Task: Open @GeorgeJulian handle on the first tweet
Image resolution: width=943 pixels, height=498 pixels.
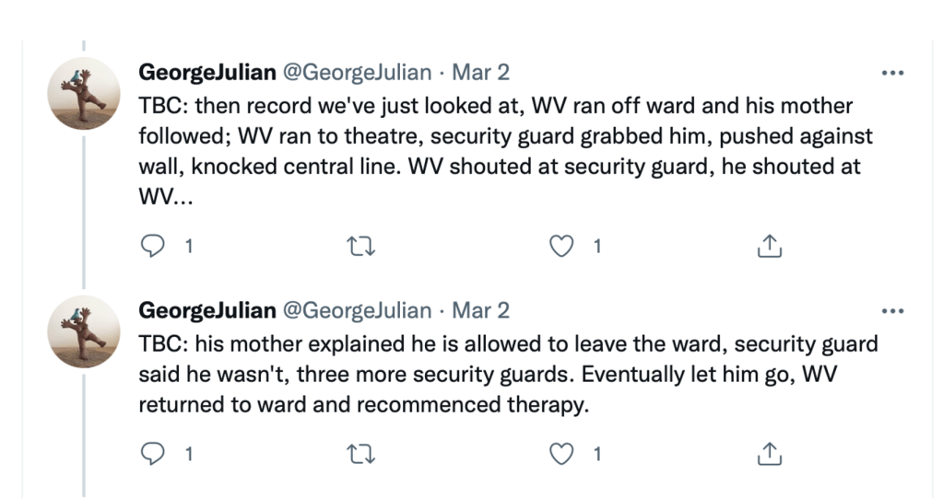Action: point(357,73)
